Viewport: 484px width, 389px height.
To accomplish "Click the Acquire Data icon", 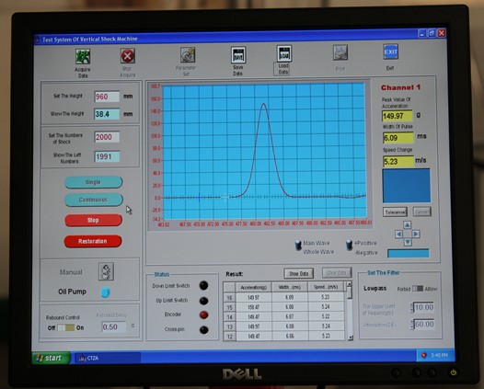I will (83, 56).
